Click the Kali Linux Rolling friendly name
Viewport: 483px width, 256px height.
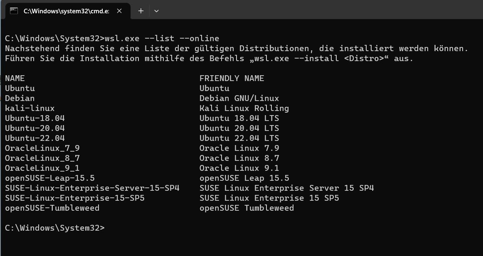[244, 108]
